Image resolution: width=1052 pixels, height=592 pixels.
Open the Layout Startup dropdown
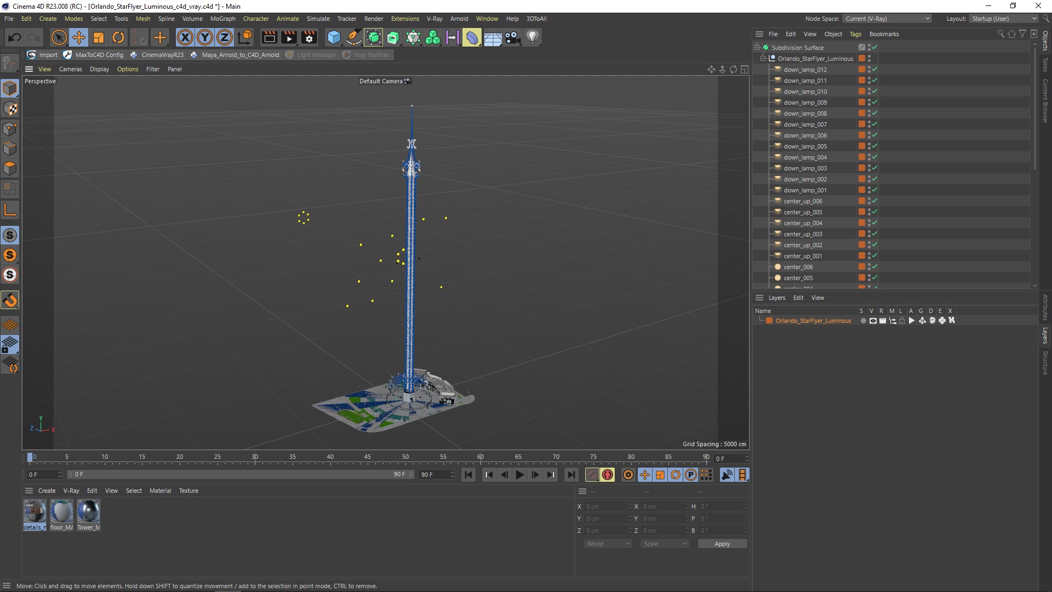click(1004, 19)
